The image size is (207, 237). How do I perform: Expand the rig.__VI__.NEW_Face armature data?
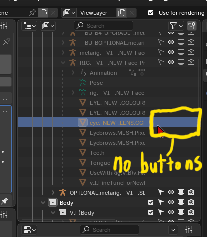(73, 93)
